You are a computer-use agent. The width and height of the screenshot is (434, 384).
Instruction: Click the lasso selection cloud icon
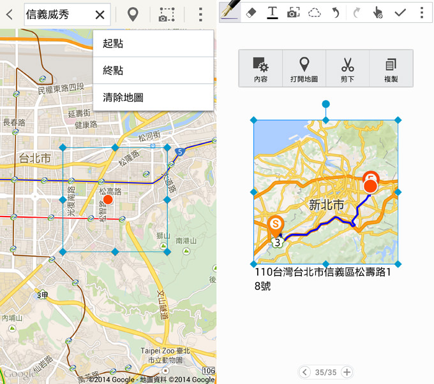tap(315, 13)
